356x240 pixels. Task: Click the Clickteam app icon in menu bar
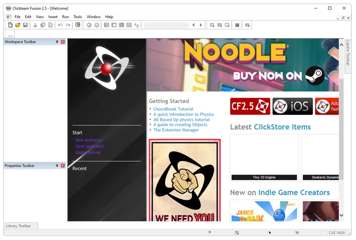click(9, 17)
